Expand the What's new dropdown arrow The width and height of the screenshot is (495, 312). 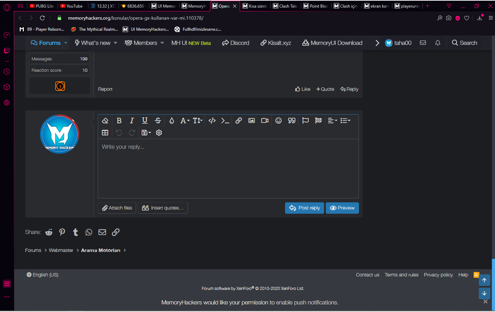point(115,43)
